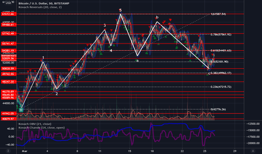Select the Kovach Chande (14, close, open) legend
This screenshot has width=262, height=154.
point(41,128)
